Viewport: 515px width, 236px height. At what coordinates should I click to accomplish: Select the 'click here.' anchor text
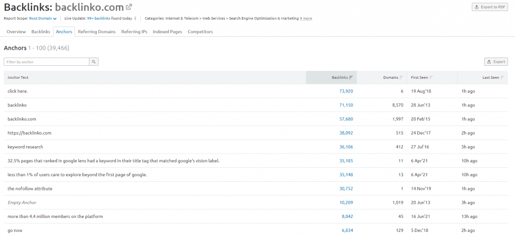[x=18, y=91]
